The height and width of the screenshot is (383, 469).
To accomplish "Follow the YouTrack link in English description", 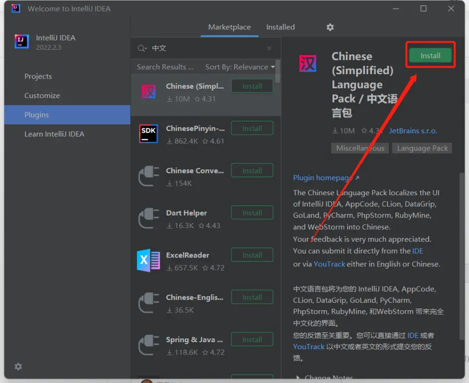I will click(x=329, y=264).
